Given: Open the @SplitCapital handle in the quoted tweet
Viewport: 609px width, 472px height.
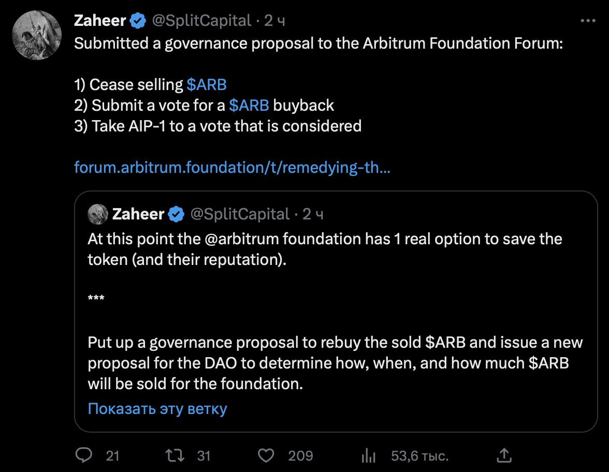Looking at the screenshot, I should click(x=240, y=214).
